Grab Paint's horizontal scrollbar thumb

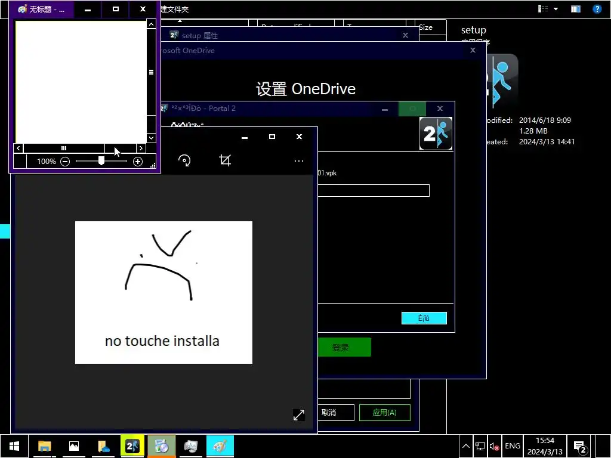(x=64, y=148)
